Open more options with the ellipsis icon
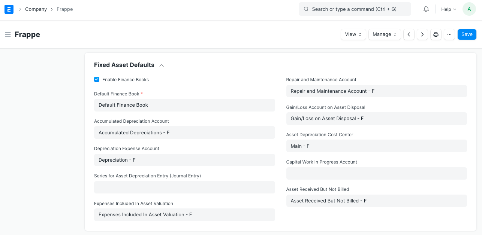482x235 pixels. [449, 34]
